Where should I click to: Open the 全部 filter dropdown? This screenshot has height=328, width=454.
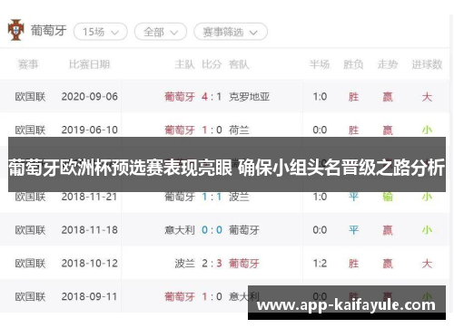(x=161, y=32)
